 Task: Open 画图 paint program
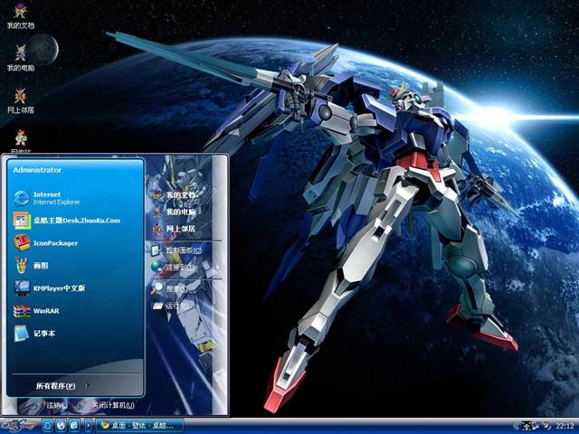(x=31, y=266)
